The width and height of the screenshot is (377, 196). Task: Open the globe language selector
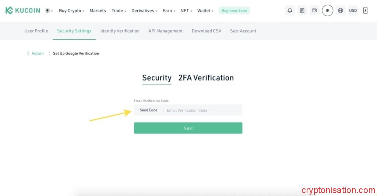341,11
